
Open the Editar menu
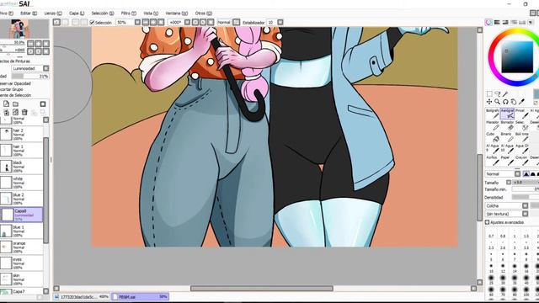click(x=29, y=13)
